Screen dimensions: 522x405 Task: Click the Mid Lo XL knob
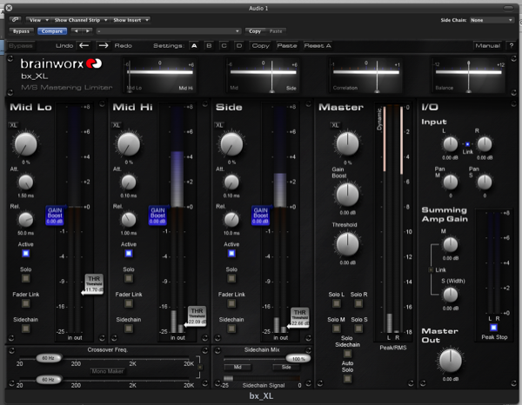tap(27, 144)
